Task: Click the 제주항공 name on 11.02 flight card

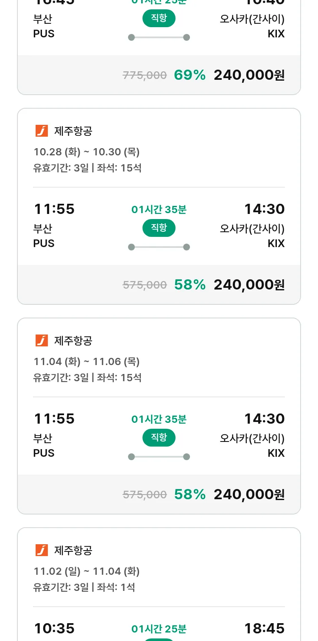Action: [x=73, y=551]
